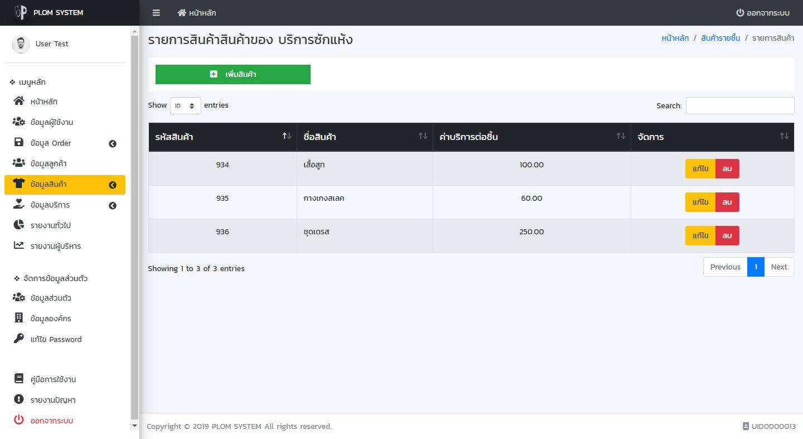
Task: Click User Test profile avatar
Action: 21,44
